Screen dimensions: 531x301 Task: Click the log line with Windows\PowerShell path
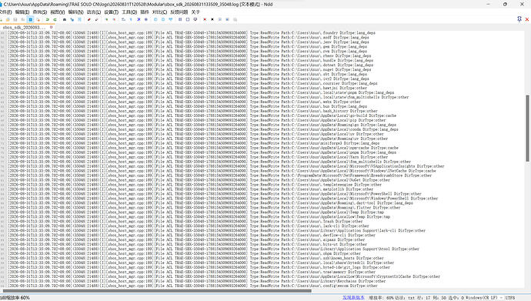pyautogui.click(x=223, y=199)
